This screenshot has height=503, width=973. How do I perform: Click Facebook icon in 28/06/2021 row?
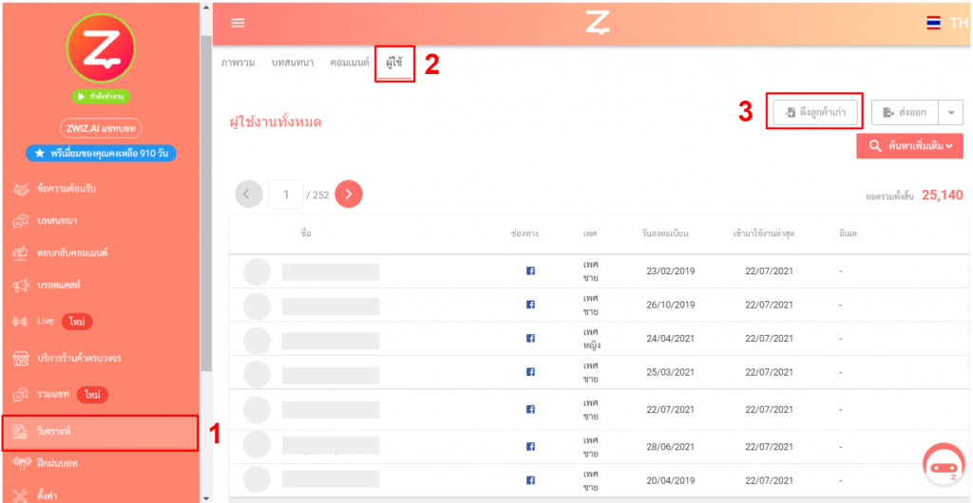point(530,446)
